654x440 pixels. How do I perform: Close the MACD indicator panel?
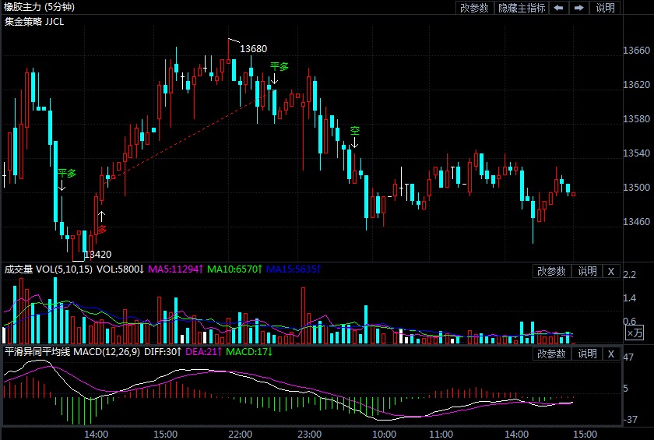611,354
